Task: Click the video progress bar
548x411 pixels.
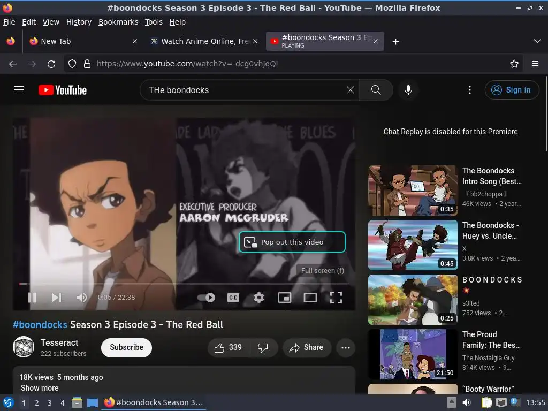Action: [184, 284]
